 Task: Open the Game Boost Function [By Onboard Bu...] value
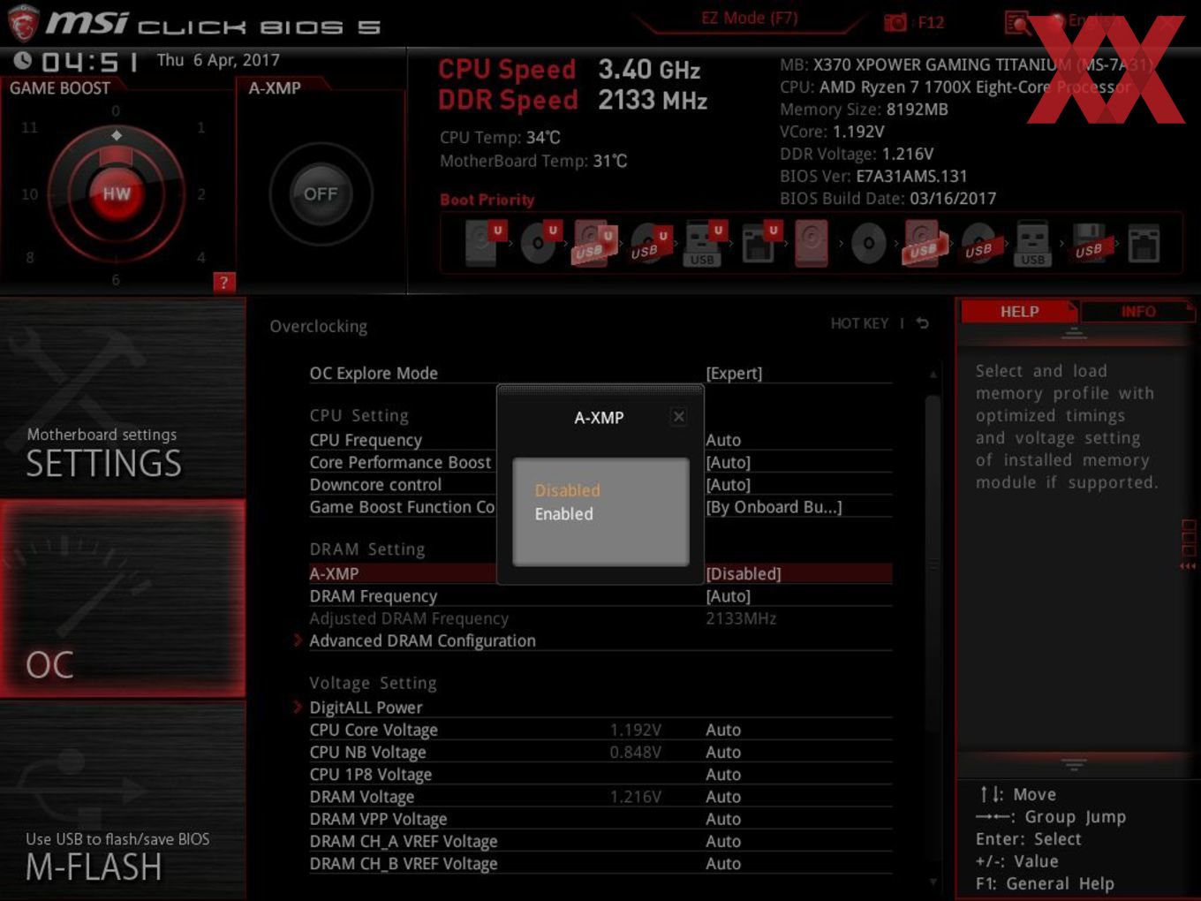point(774,507)
